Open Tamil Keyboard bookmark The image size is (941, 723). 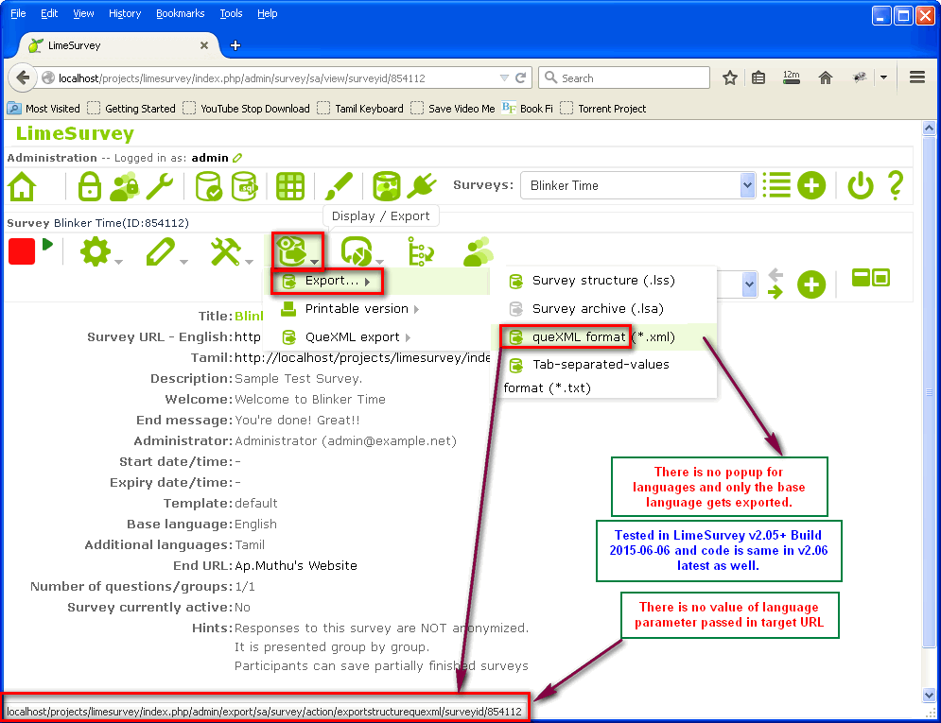coord(360,109)
